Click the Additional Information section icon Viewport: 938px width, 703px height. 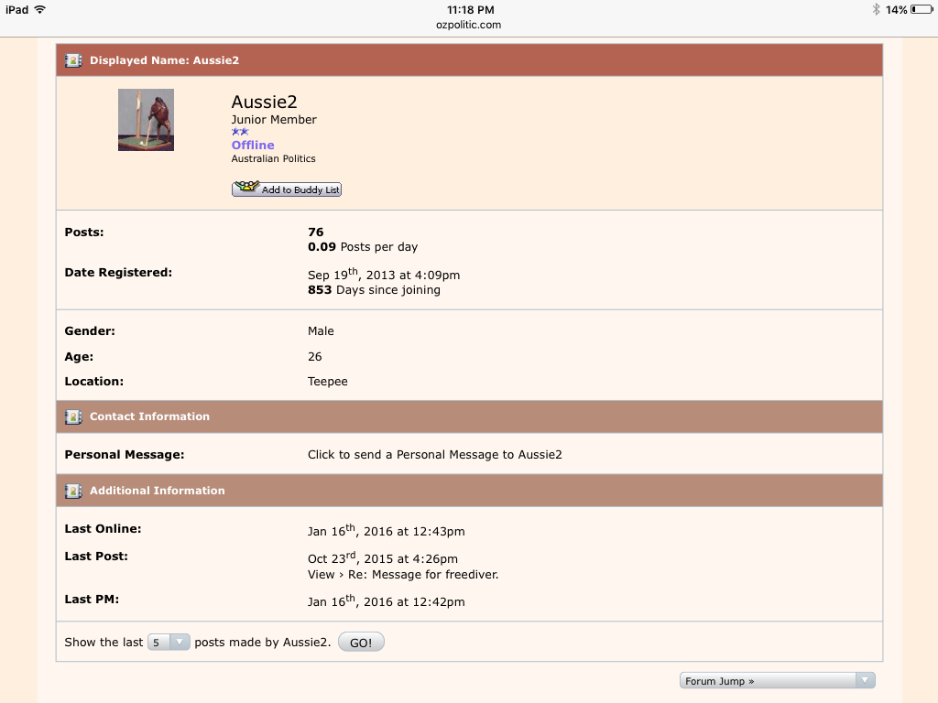coord(73,491)
